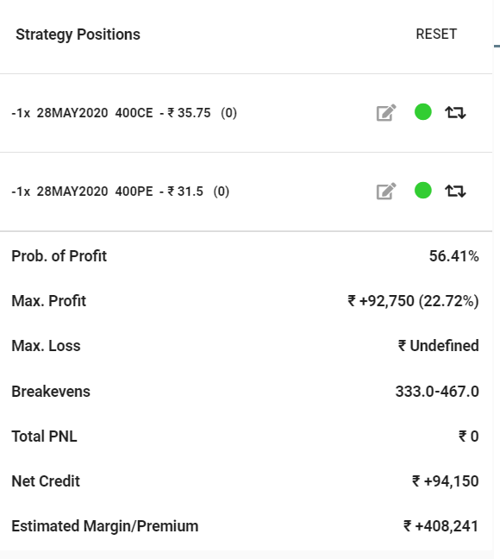Toggle green status dot for 400PE
500x559 pixels.
pyautogui.click(x=423, y=190)
